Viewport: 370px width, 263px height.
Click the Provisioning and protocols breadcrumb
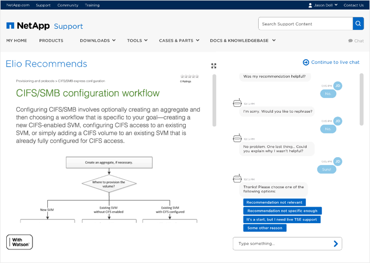(x=35, y=81)
